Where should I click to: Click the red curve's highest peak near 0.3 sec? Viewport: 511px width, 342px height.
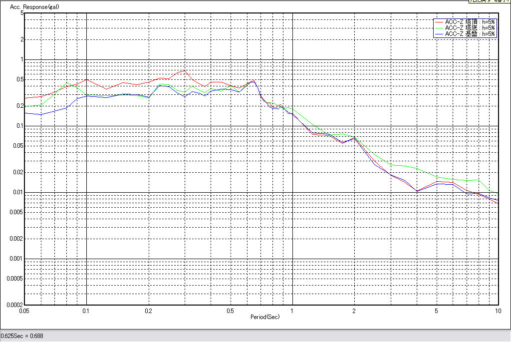(x=184, y=70)
